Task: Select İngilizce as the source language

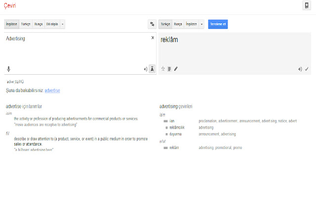Action: click(x=11, y=24)
